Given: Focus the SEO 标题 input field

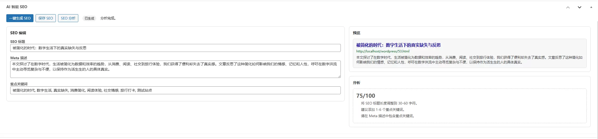Looking at the screenshot, I should pos(175,48).
